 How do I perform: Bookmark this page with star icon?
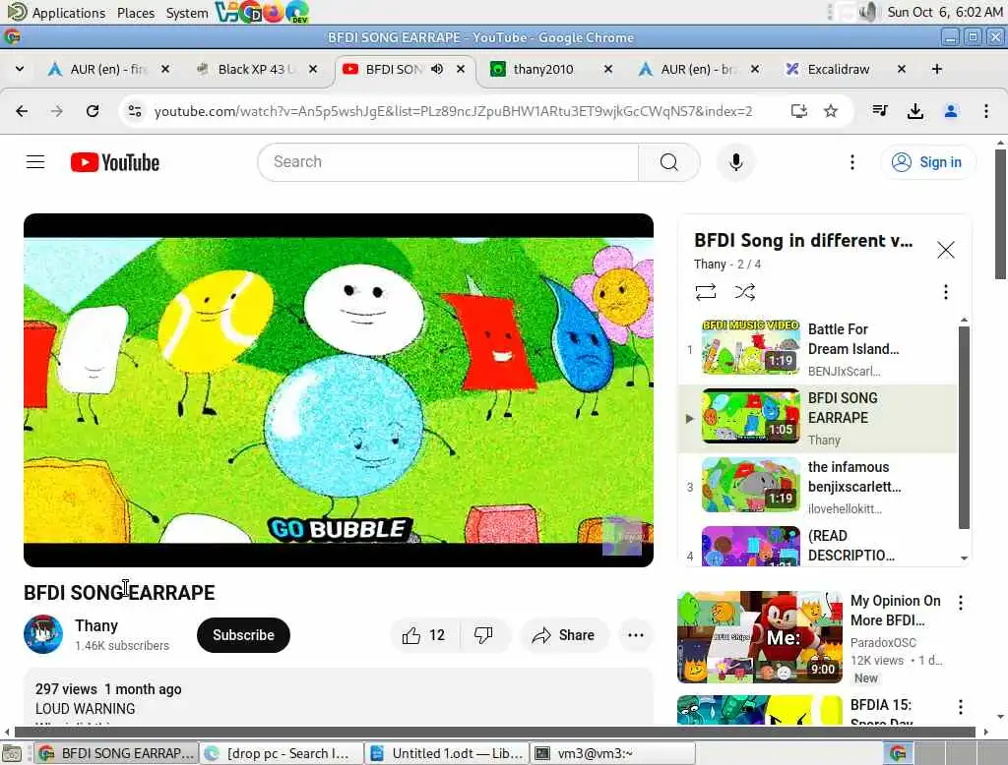[x=831, y=111]
